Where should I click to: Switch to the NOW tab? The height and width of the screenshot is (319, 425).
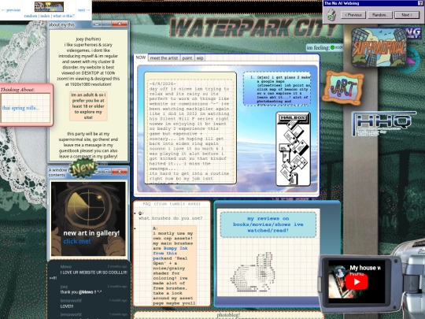(x=141, y=57)
